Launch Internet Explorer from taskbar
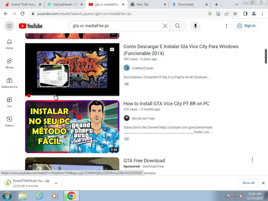Screen dimensions: 268x201 [39, 196]
